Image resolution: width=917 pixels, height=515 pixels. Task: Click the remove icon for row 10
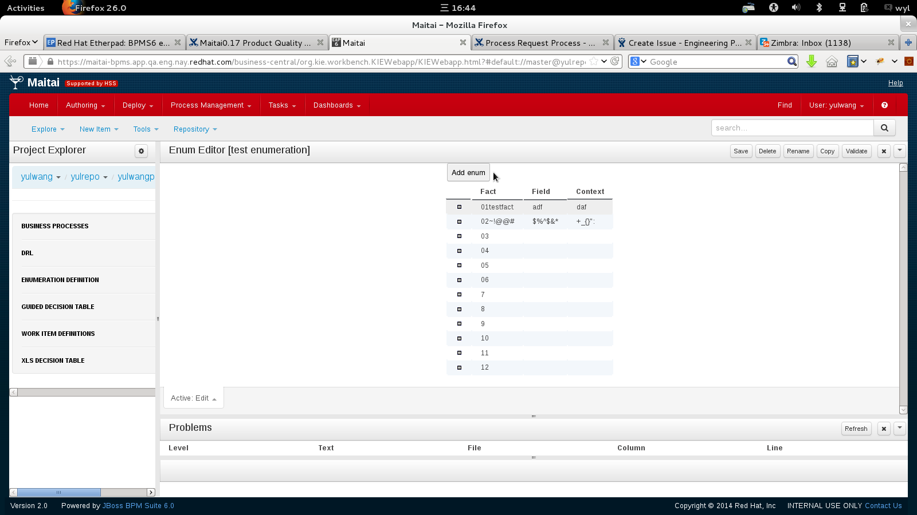pos(459,338)
